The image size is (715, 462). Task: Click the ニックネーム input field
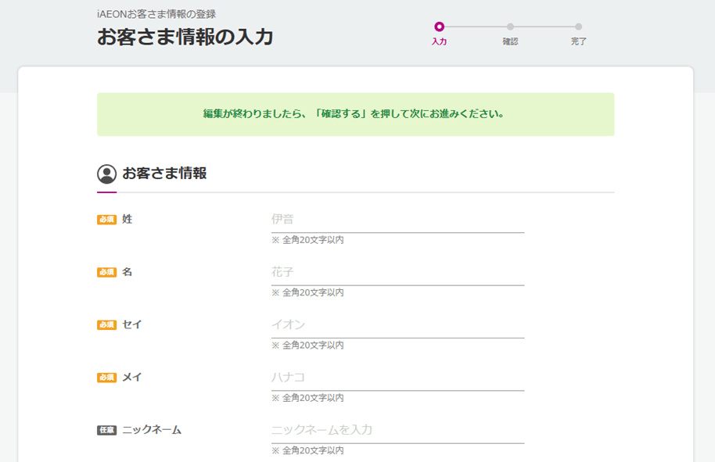[397, 430]
